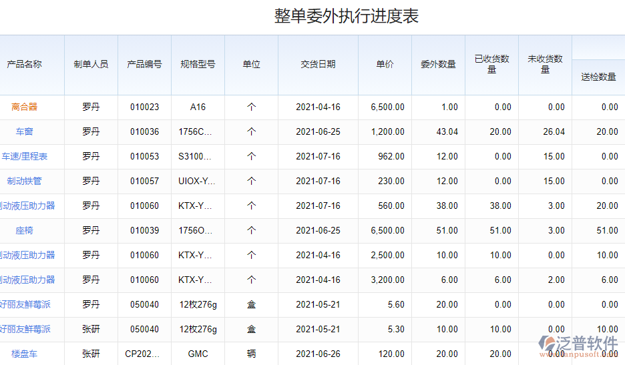
Task: Select the 规格型号 column header
Action: (198, 64)
